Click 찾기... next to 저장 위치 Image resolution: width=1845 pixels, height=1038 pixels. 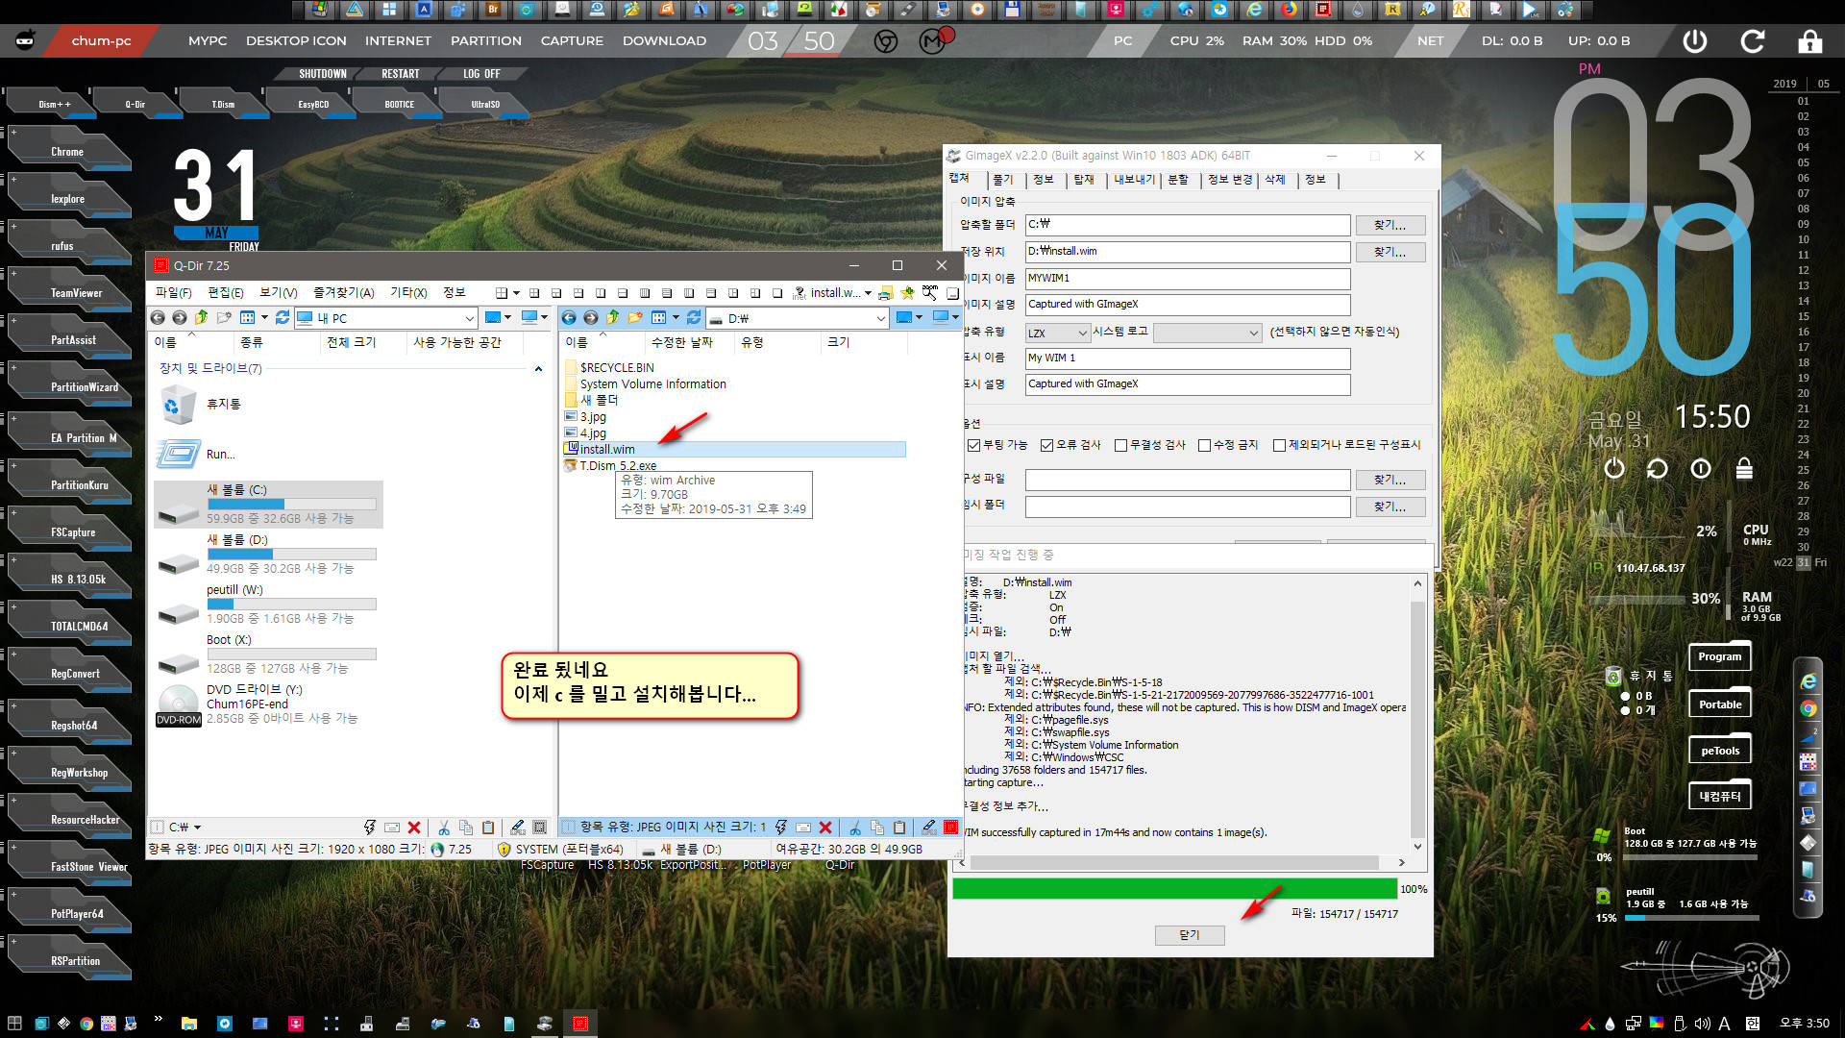pyautogui.click(x=1390, y=252)
